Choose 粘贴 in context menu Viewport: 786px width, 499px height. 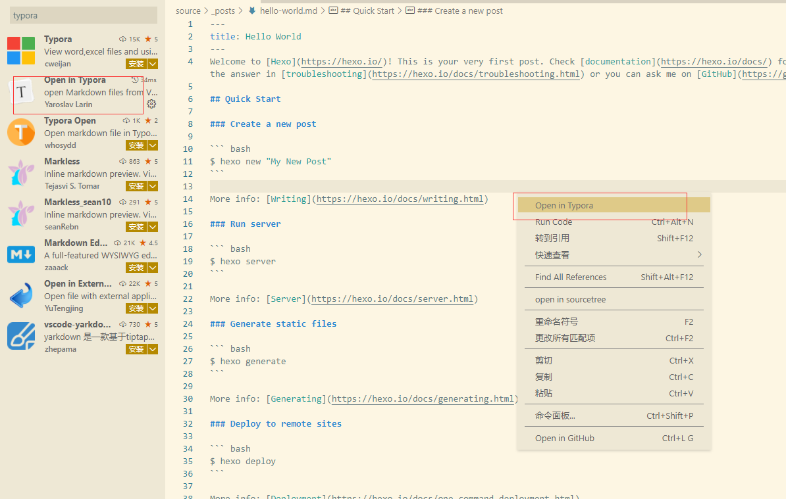614,393
